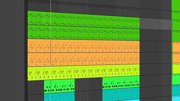The height and width of the screenshot is (101, 180).
Task: Select the 4 Serum track name
Action: click(x=177, y=32)
